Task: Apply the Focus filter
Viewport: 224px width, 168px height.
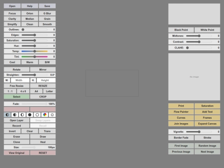Action: 12,13
